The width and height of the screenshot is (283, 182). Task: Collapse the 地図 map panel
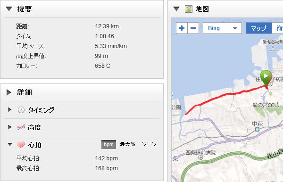(x=176, y=9)
